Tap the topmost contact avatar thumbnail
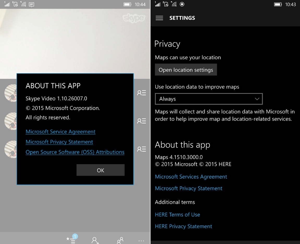 click(x=10, y=93)
